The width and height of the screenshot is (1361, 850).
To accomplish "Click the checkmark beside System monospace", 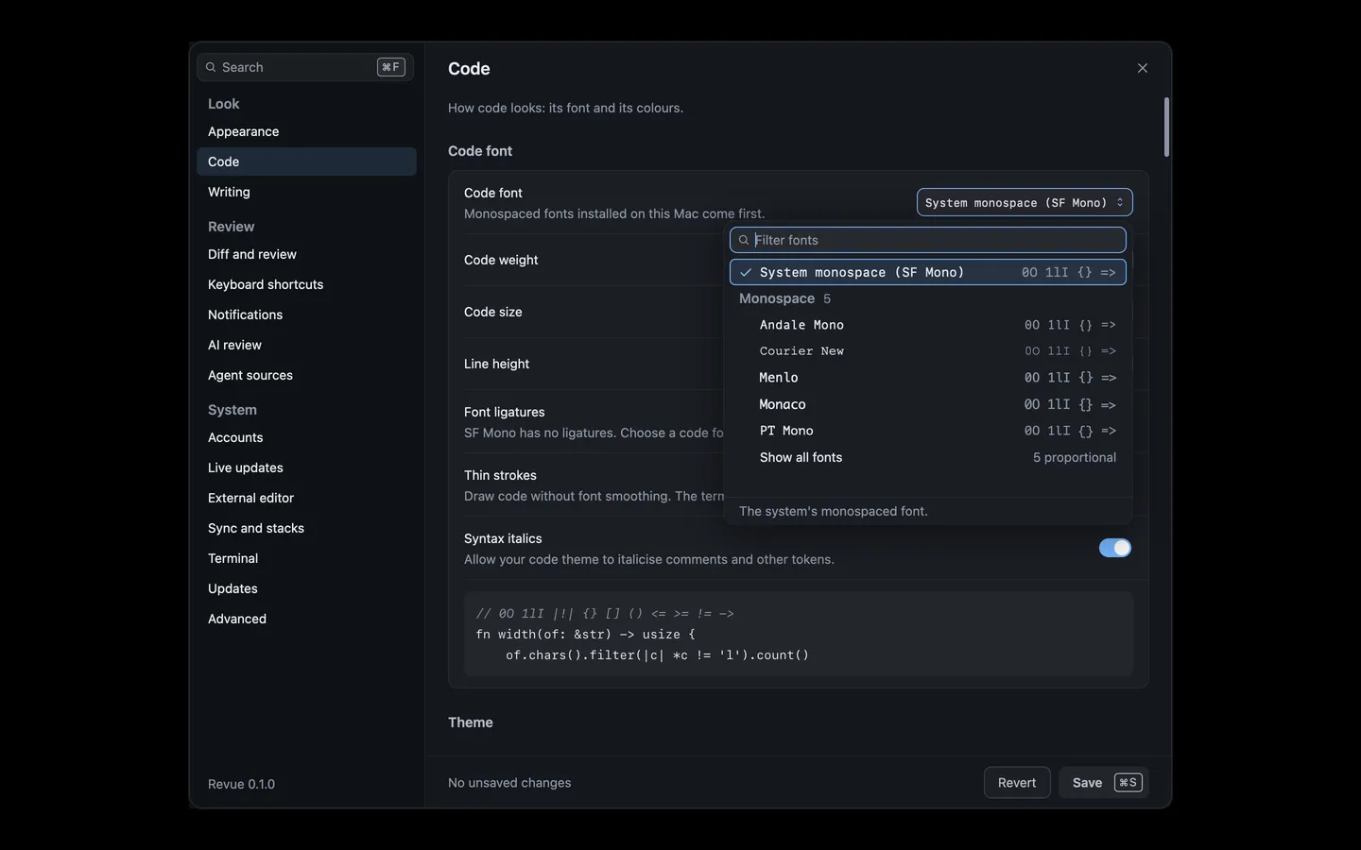I will [746, 272].
